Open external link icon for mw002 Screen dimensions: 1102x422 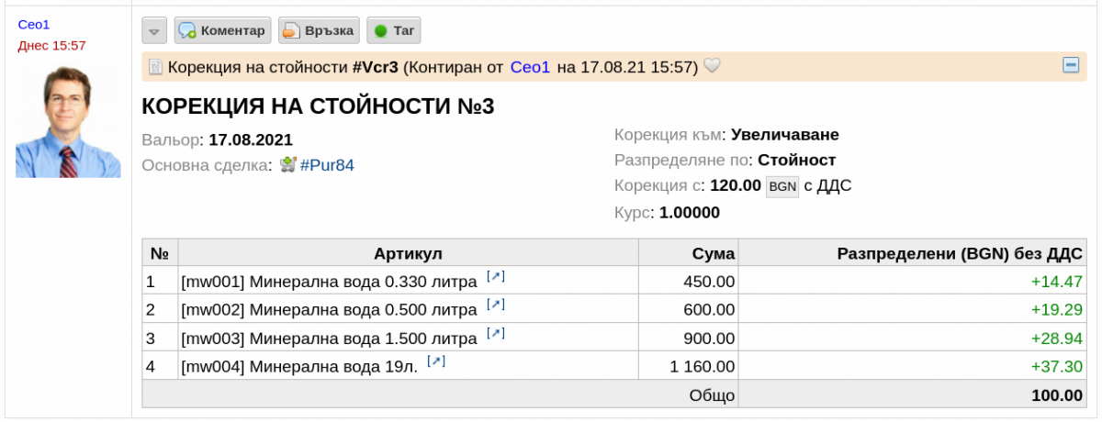point(497,305)
